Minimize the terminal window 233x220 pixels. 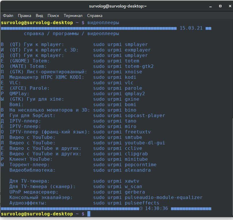click(211, 6)
